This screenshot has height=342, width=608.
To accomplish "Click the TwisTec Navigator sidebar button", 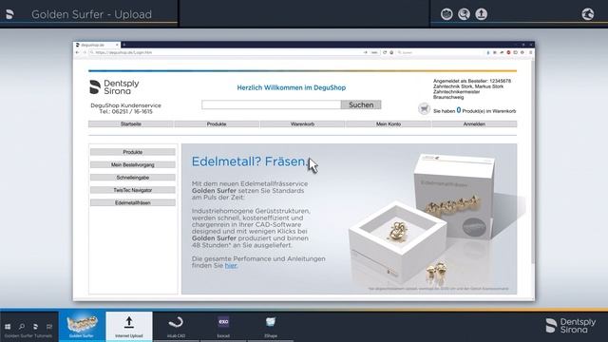I will pyautogui.click(x=133, y=190).
